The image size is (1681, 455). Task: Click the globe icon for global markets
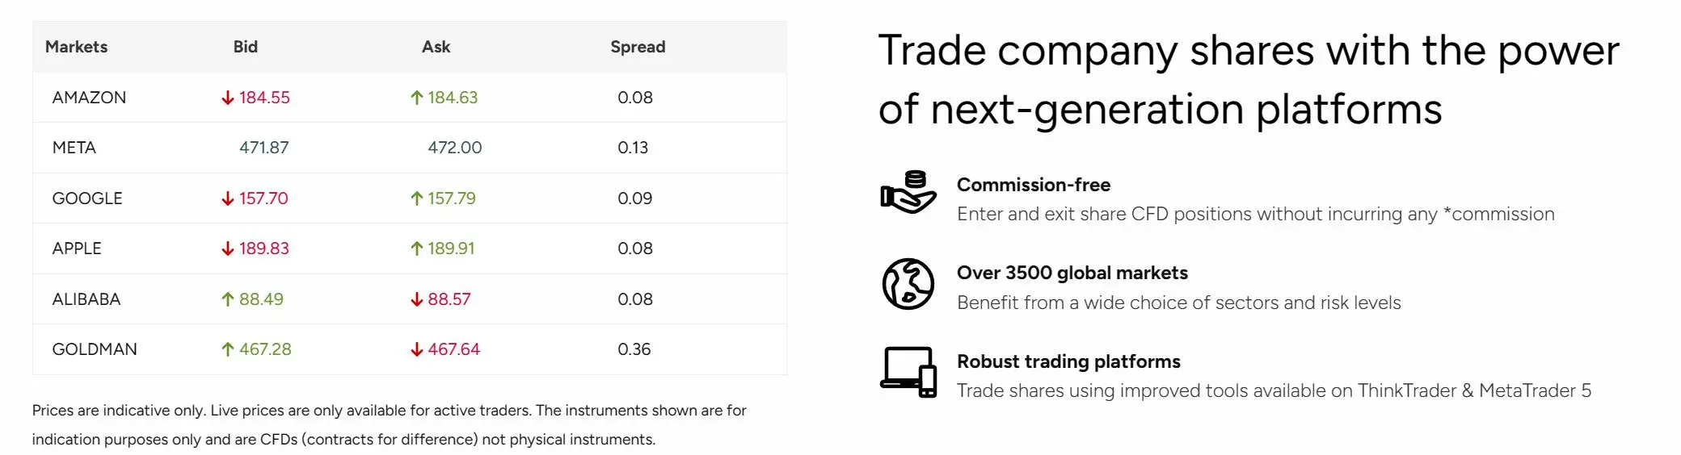click(x=908, y=284)
